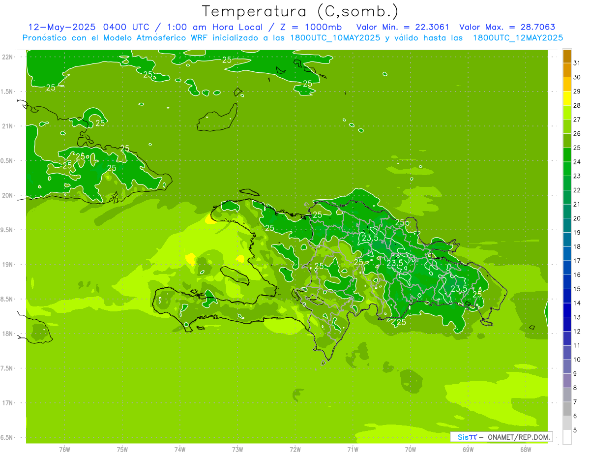
Task: Click legend value 21
Action: tap(577, 204)
